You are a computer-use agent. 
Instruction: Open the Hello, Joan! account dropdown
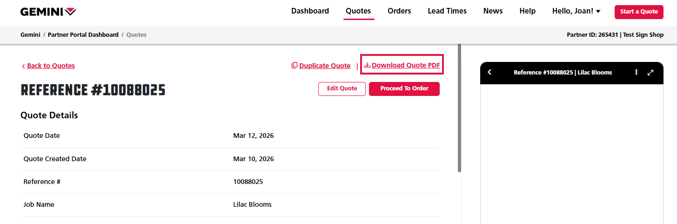[x=576, y=11]
